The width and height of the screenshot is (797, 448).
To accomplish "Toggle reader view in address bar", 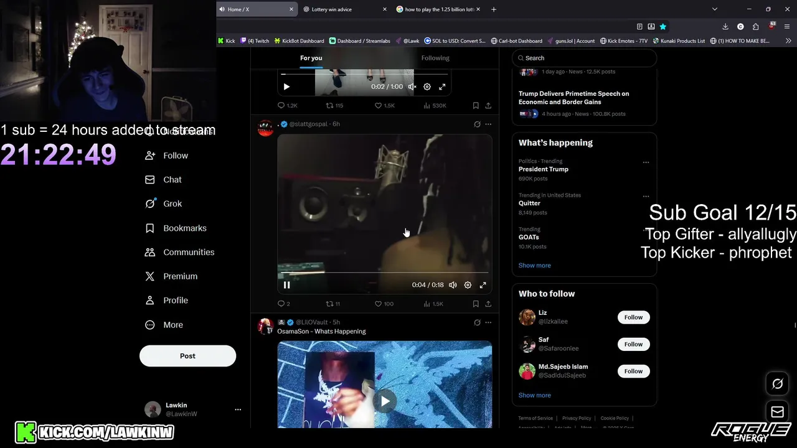I will pos(639,27).
